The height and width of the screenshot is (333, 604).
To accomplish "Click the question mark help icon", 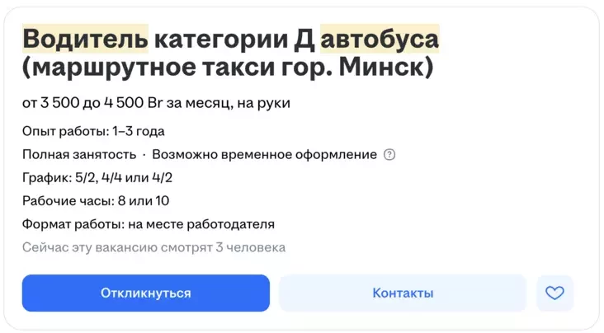I will 389,155.
